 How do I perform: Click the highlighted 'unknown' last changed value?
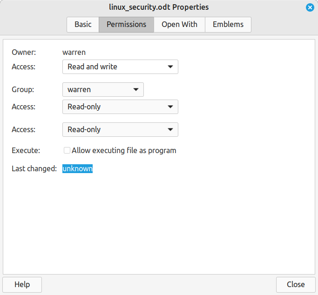[x=78, y=168]
